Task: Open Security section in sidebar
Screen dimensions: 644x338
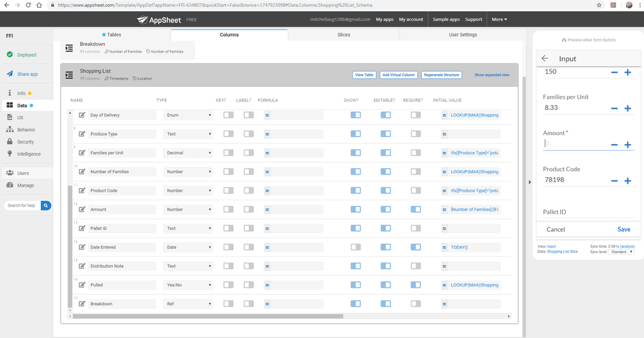Action: pyautogui.click(x=26, y=142)
